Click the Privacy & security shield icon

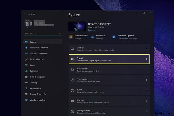(27, 94)
